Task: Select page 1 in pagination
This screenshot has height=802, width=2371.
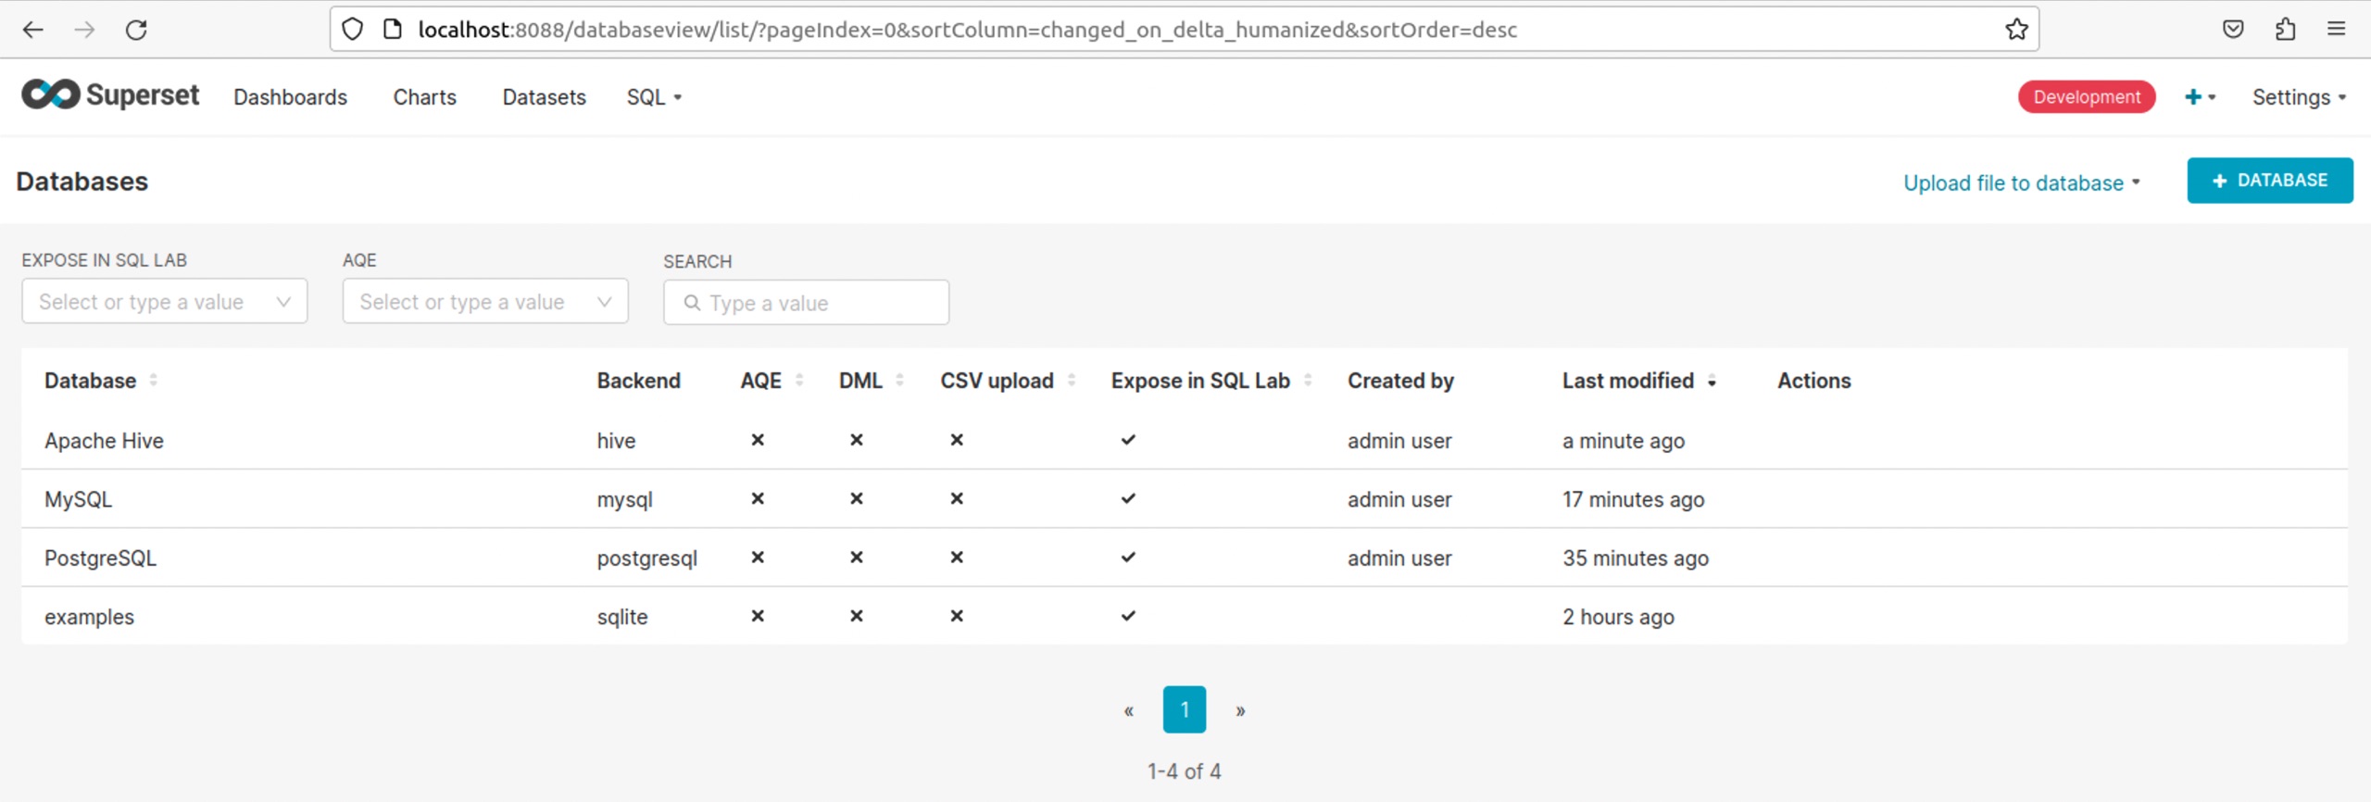Action: pyautogui.click(x=1184, y=709)
